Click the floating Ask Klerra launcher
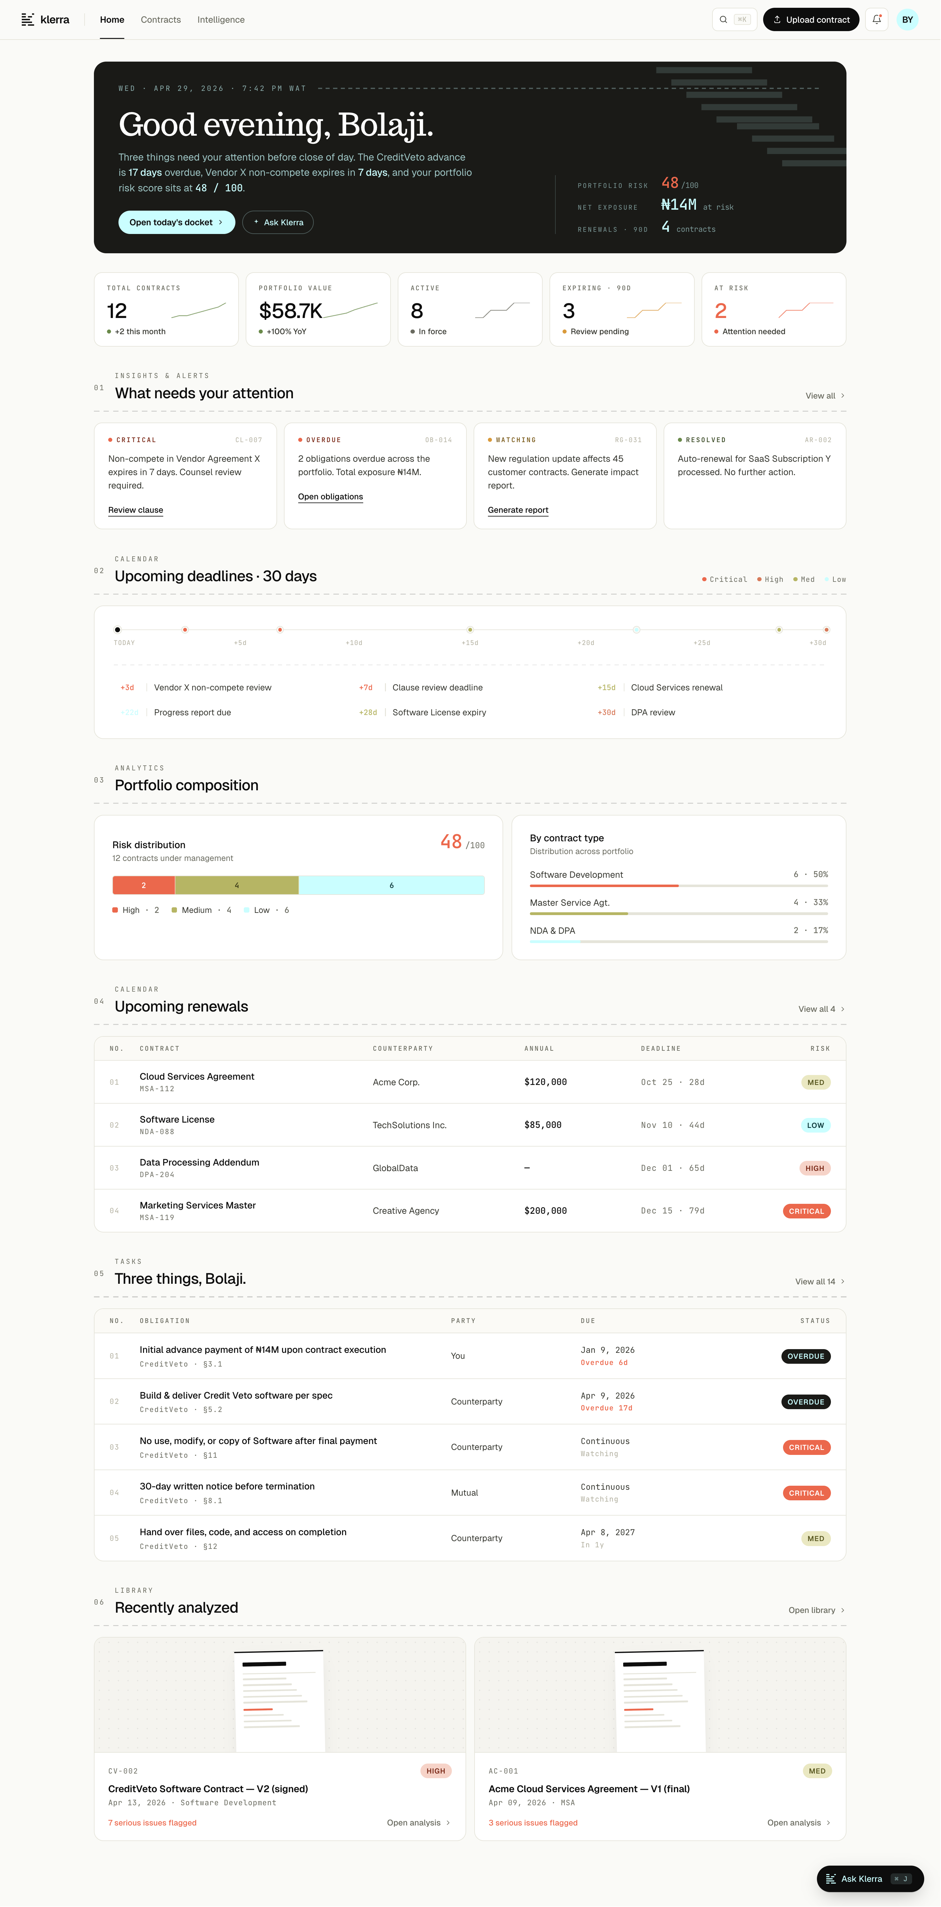The image size is (941, 1907). click(x=870, y=1879)
